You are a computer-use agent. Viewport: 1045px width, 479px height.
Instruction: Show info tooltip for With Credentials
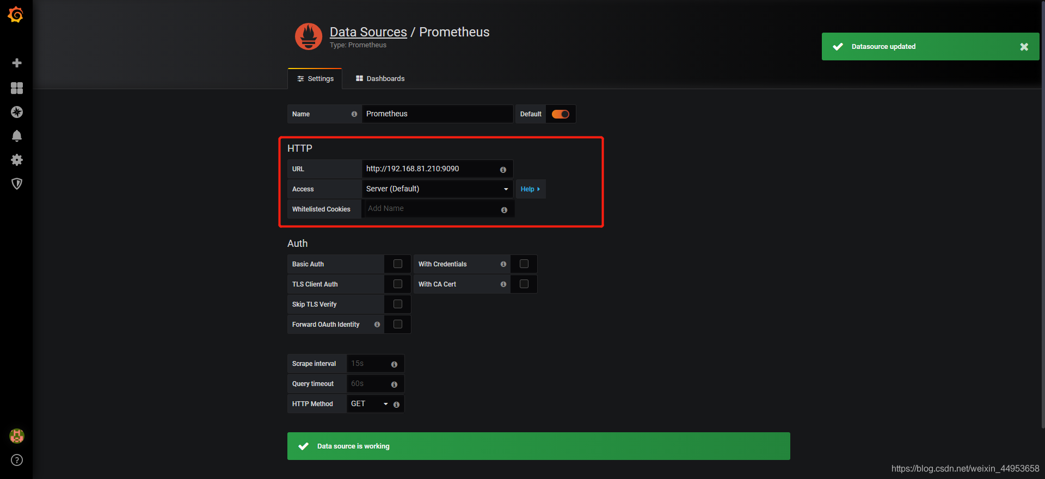503,264
